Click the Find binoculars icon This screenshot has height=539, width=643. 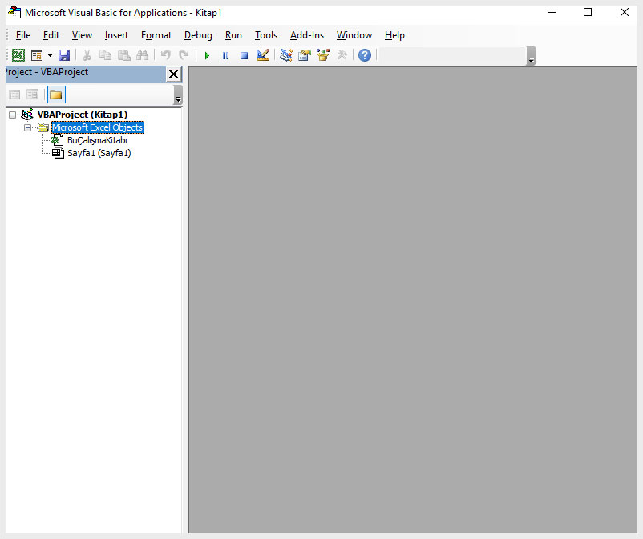coord(142,55)
